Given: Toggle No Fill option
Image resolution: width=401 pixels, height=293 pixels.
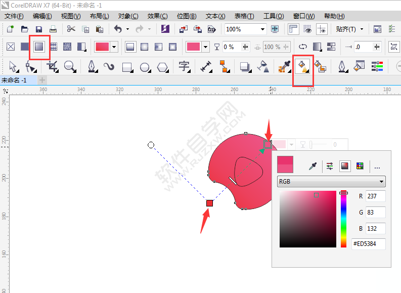Looking at the screenshot, I should [10, 47].
